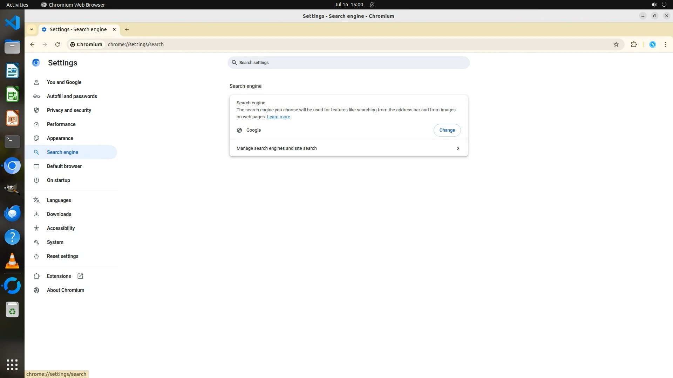Open a new tab with the plus icon
The image size is (673, 378).
[127, 29]
